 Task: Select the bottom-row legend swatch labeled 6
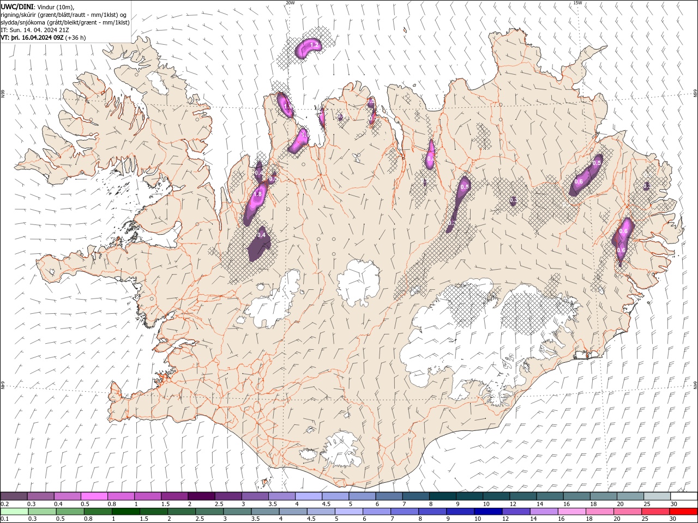(376, 512)
